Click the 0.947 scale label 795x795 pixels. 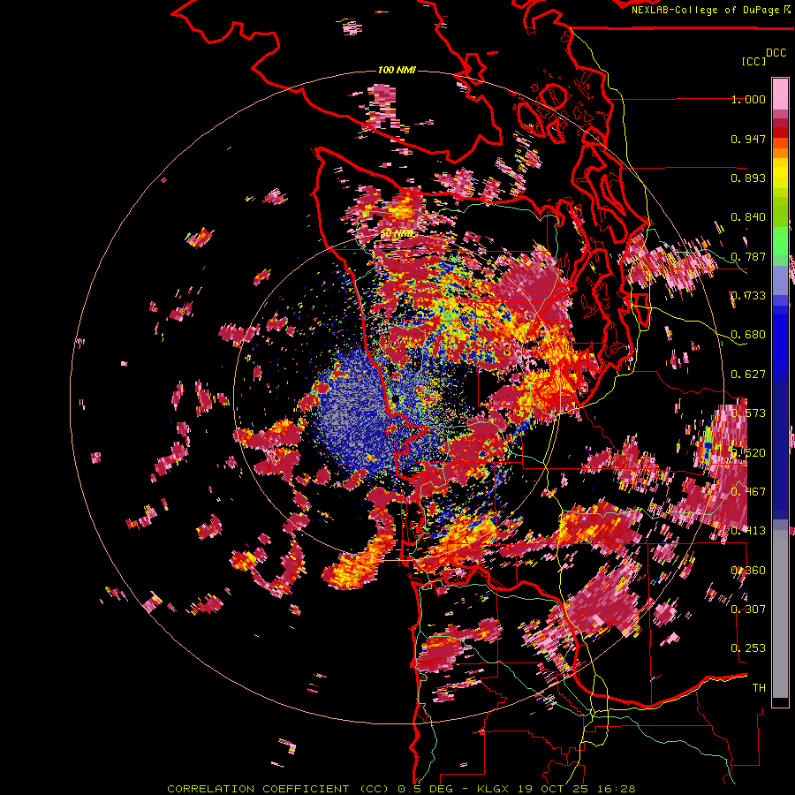(748, 139)
